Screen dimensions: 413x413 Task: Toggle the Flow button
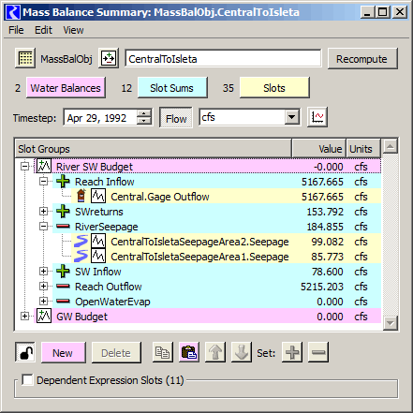[176, 118]
